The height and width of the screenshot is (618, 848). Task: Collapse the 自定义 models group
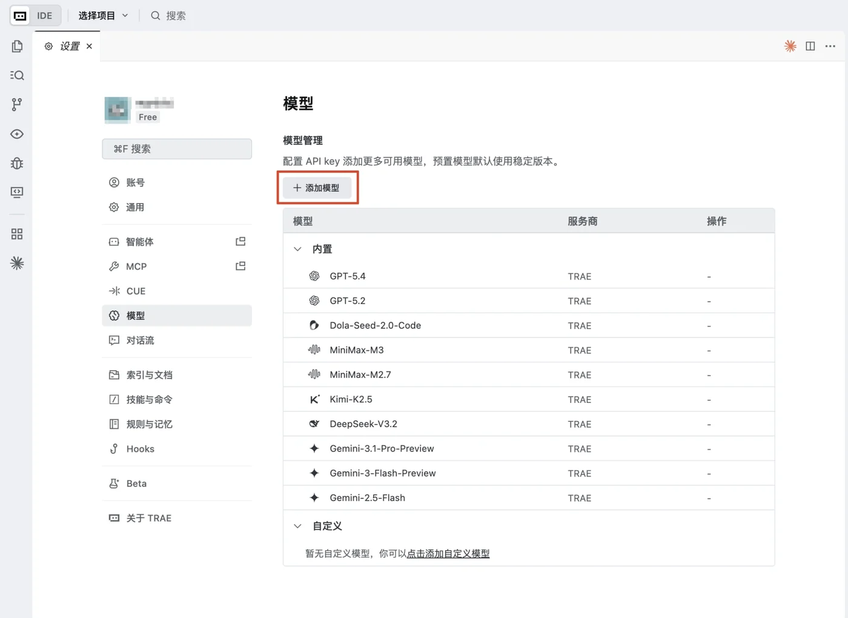point(297,526)
